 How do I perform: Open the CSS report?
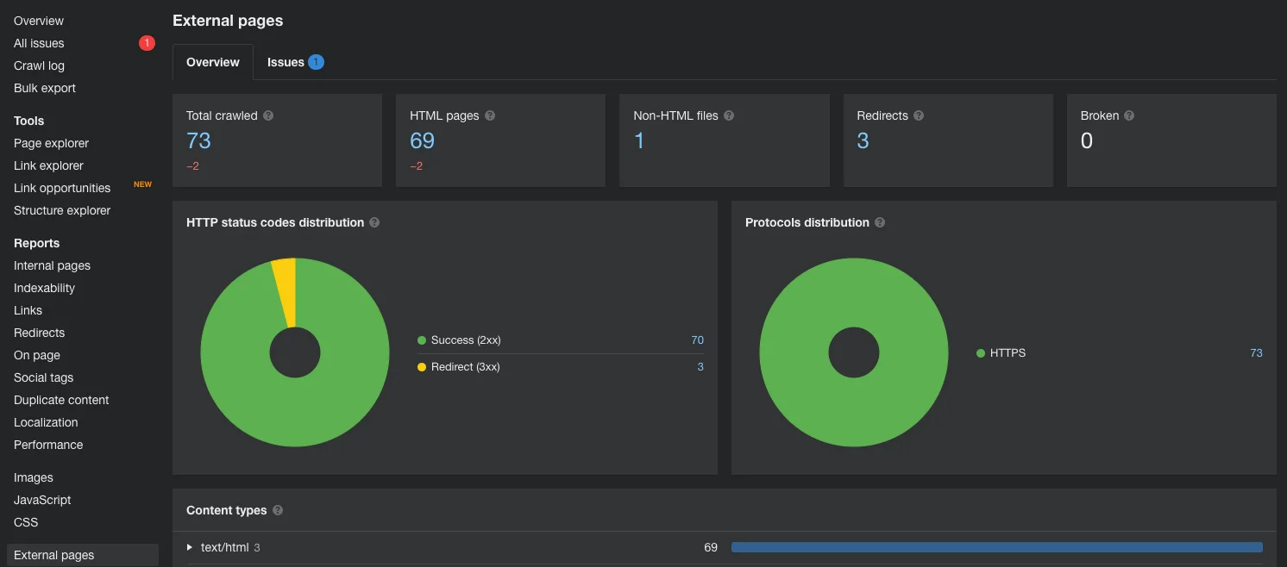tap(26, 522)
